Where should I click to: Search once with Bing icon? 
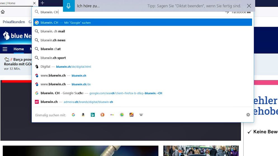(93, 115)
